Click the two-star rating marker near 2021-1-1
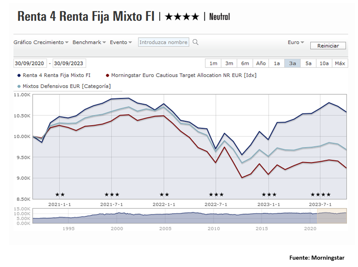This screenshot has width=358, height=267. coord(60,194)
